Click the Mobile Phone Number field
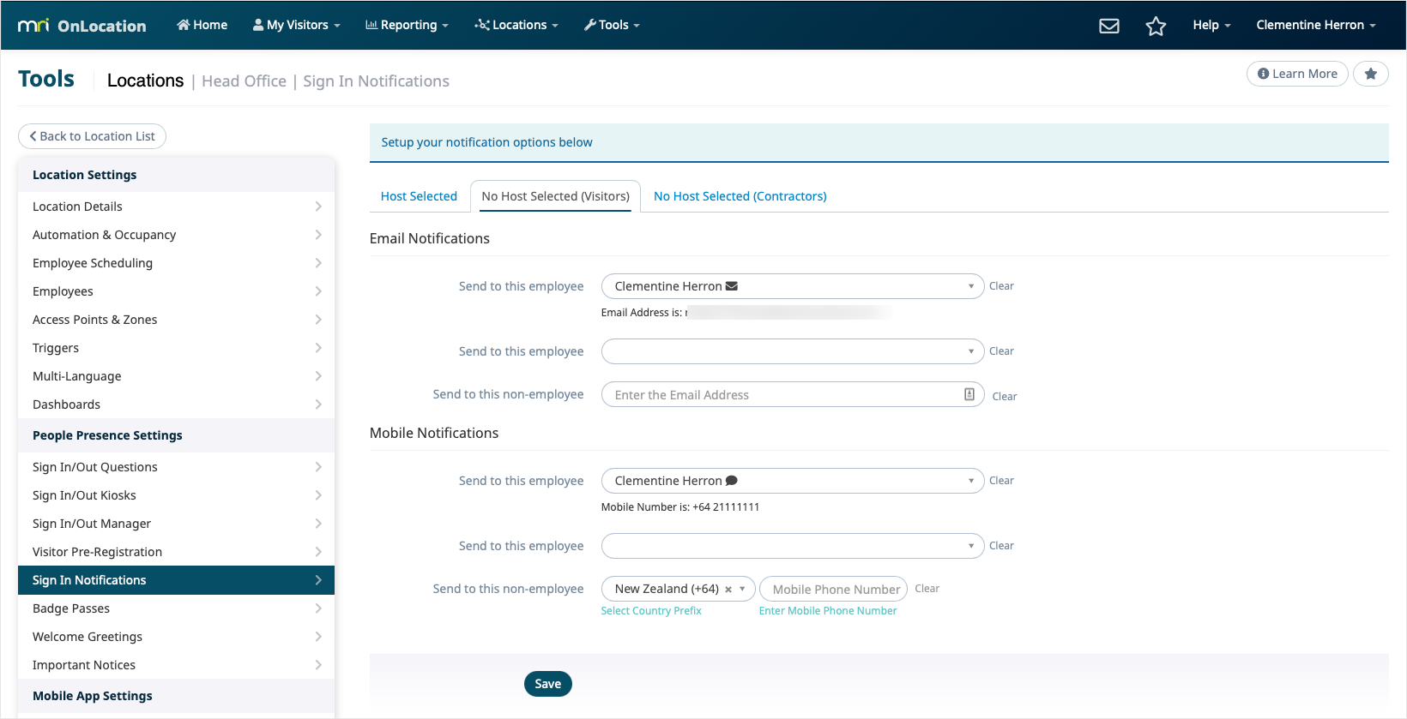Image resolution: width=1407 pixels, height=719 pixels. point(833,589)
